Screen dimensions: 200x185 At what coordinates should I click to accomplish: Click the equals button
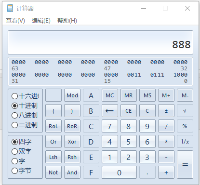(x=185, y=164)
